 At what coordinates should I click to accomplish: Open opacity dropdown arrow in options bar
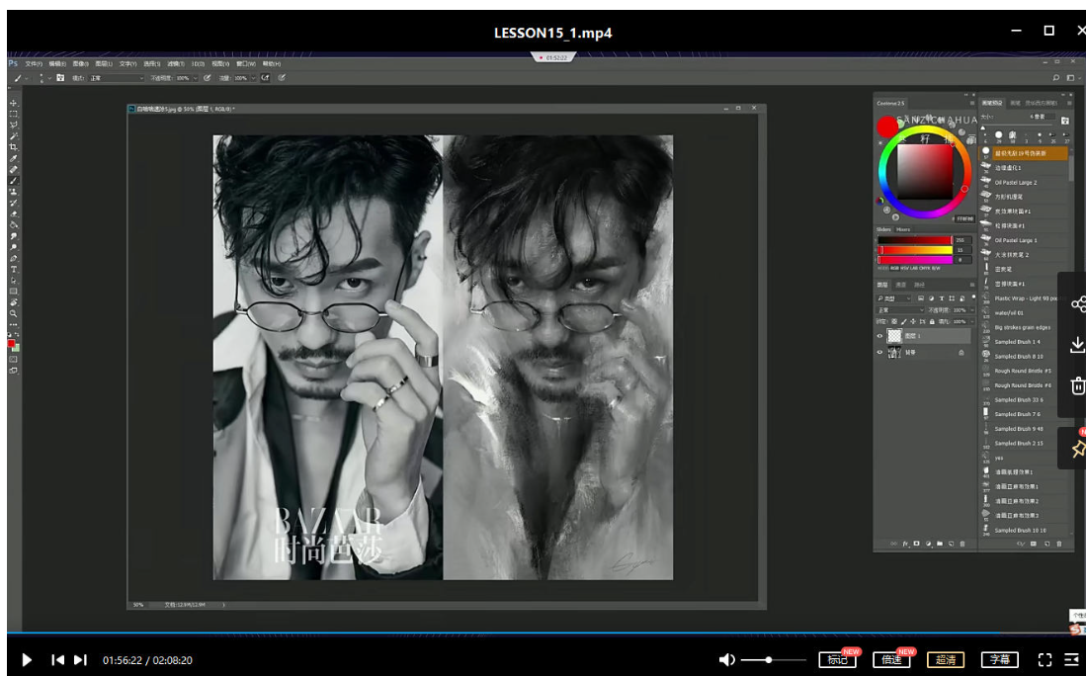click(x=195, y=78)
